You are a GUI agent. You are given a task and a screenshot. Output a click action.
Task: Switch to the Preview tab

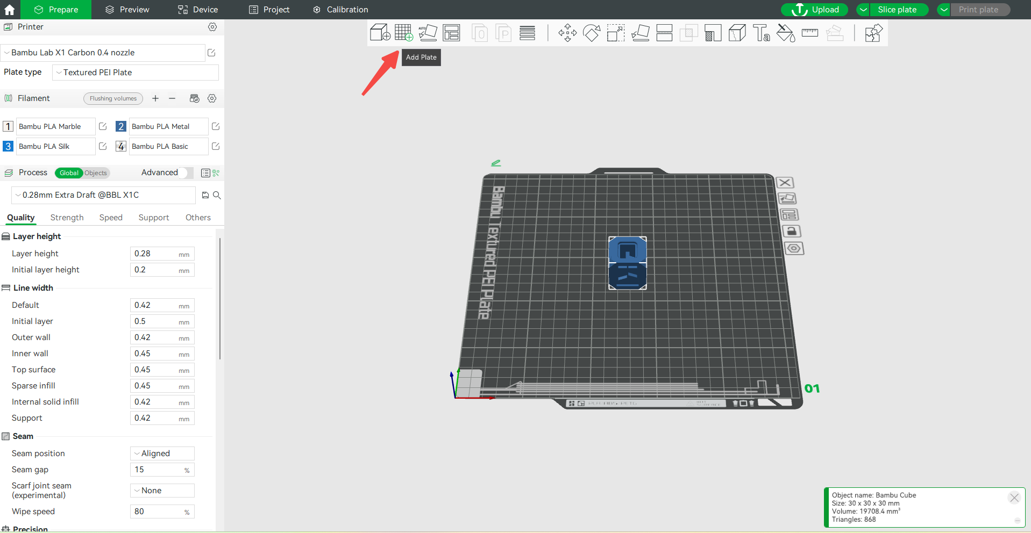click(x=127, y=10)
